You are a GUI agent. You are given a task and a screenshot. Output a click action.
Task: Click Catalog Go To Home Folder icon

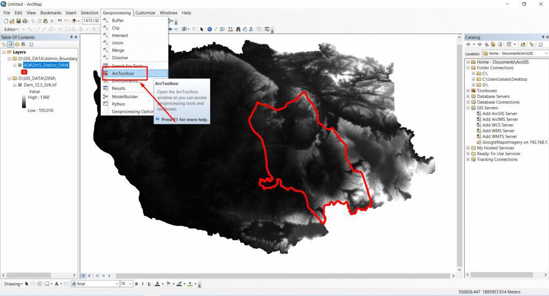click(x=493, y=44)
